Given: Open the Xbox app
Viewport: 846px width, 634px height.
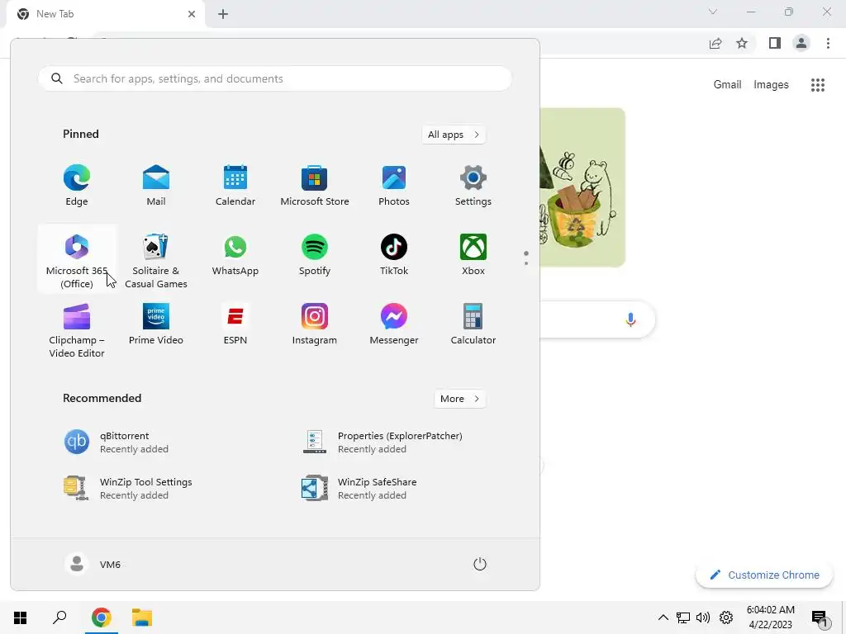Looking at the screenshot, I should [x=473, y=256].
